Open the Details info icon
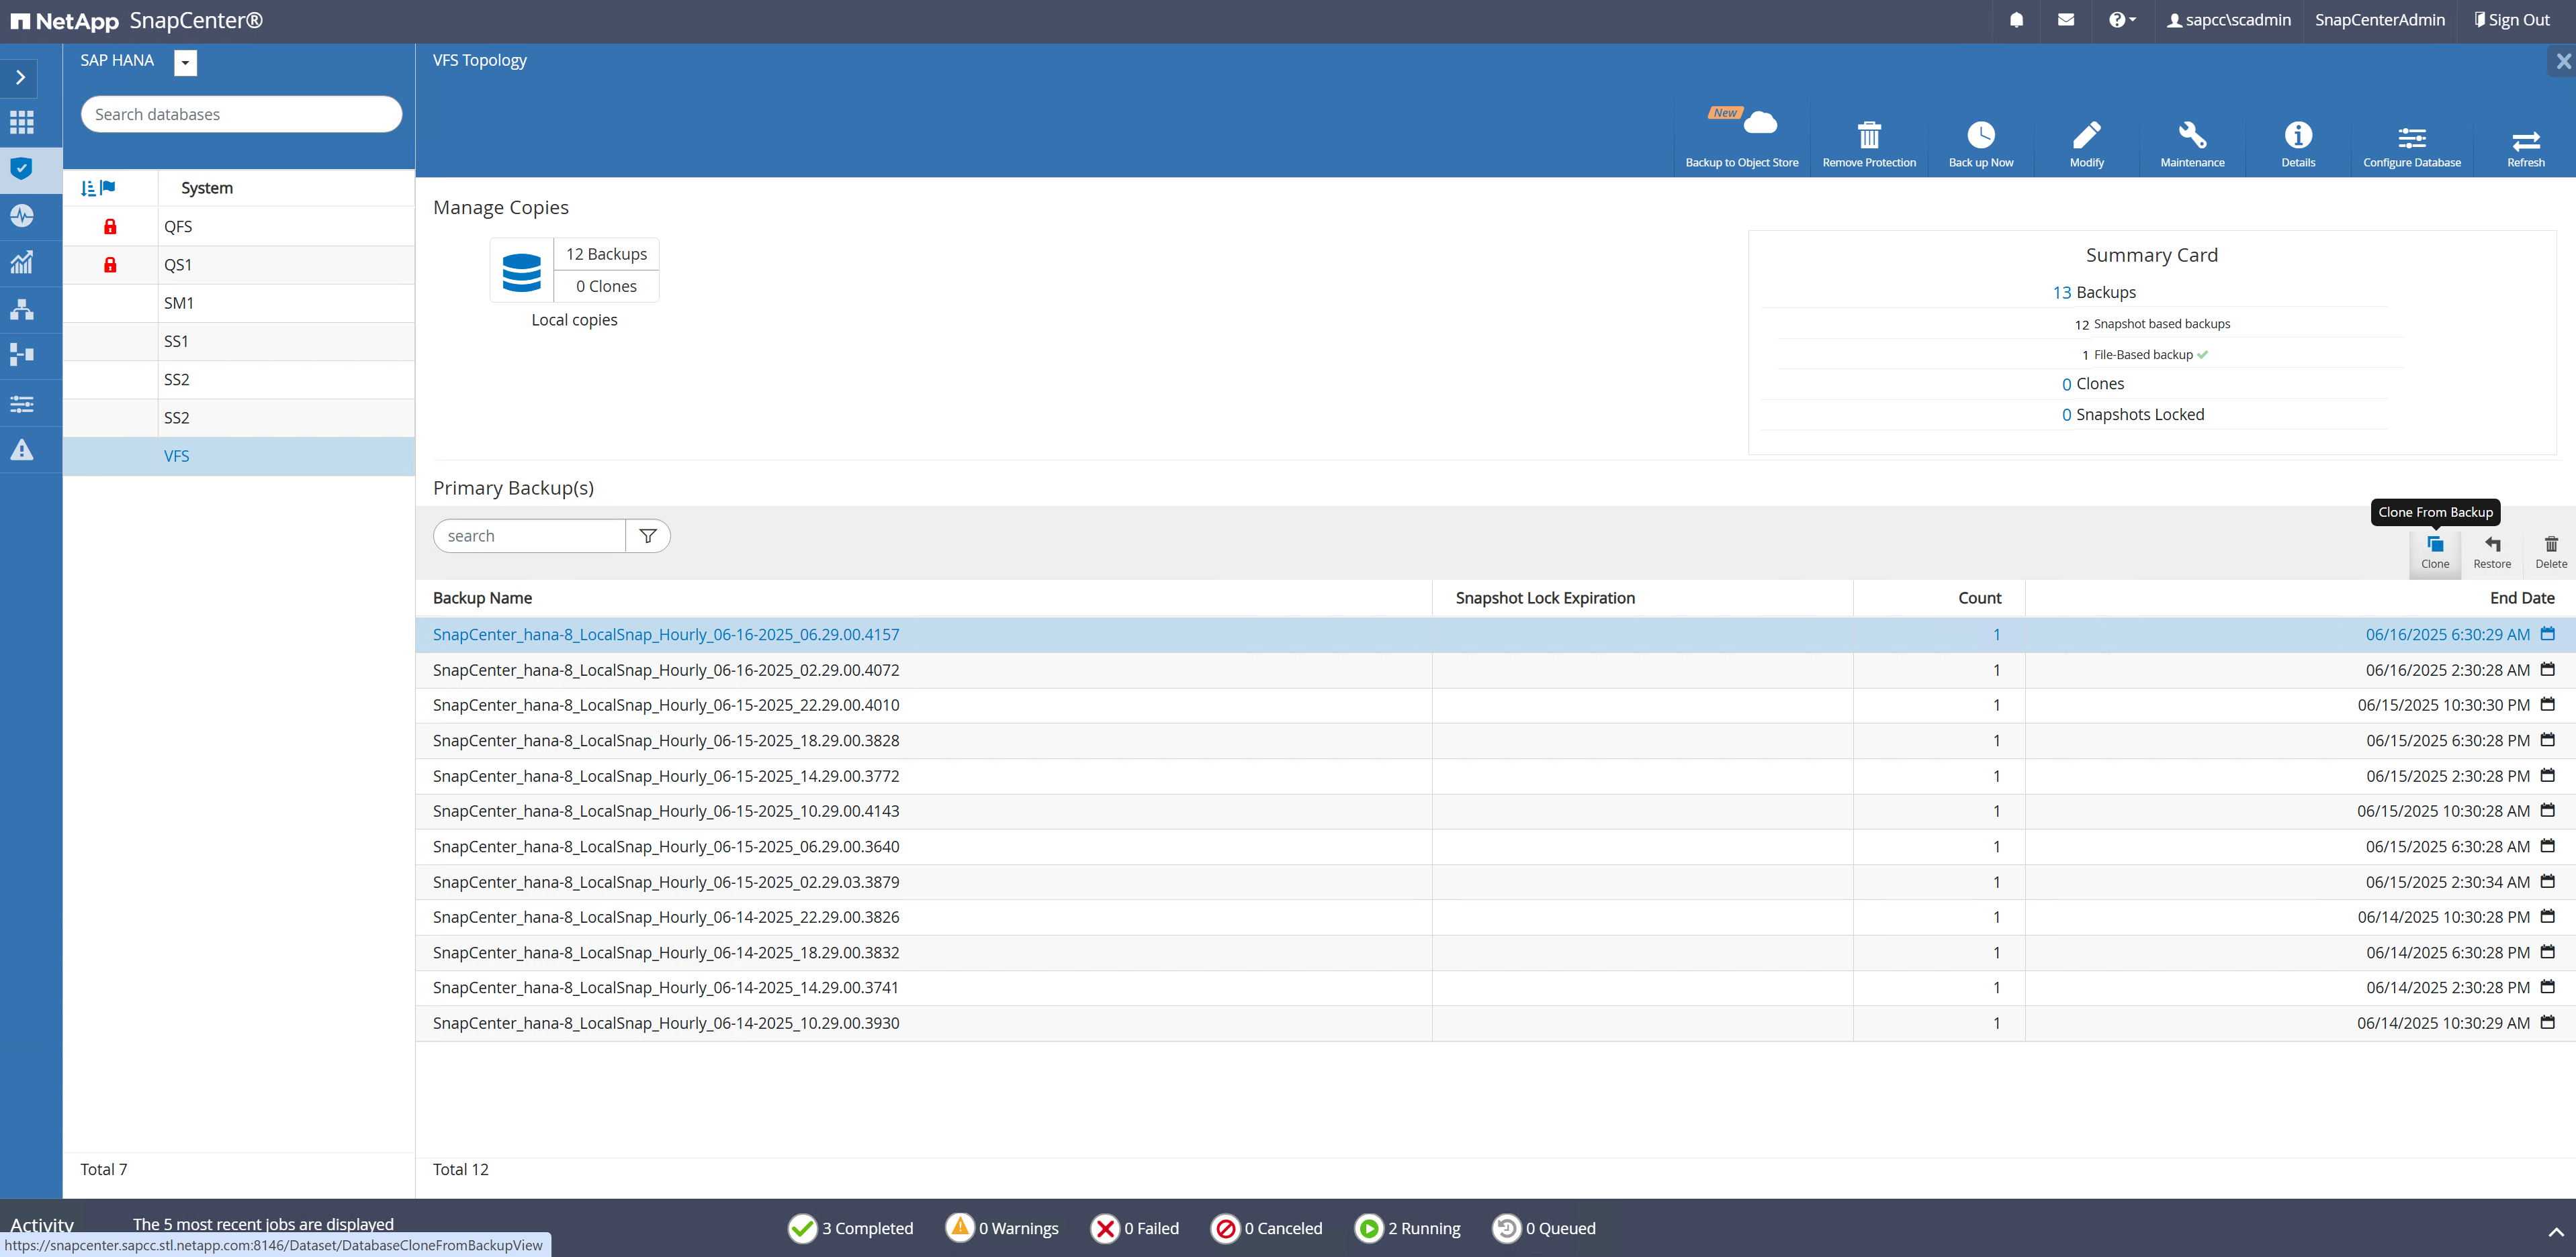The image size is (2576, 1257). pyautogui.click(x=2297, y=136)
